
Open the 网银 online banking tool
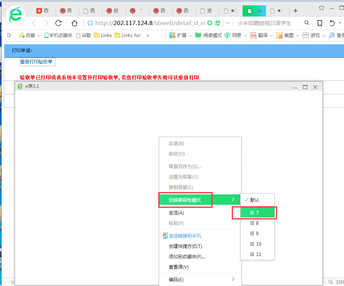[234, 35]
